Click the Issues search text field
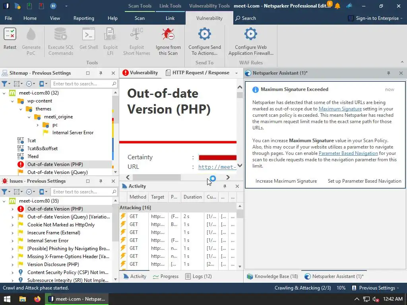The height and width of the screenshot is (305, 407). [81, 192]
